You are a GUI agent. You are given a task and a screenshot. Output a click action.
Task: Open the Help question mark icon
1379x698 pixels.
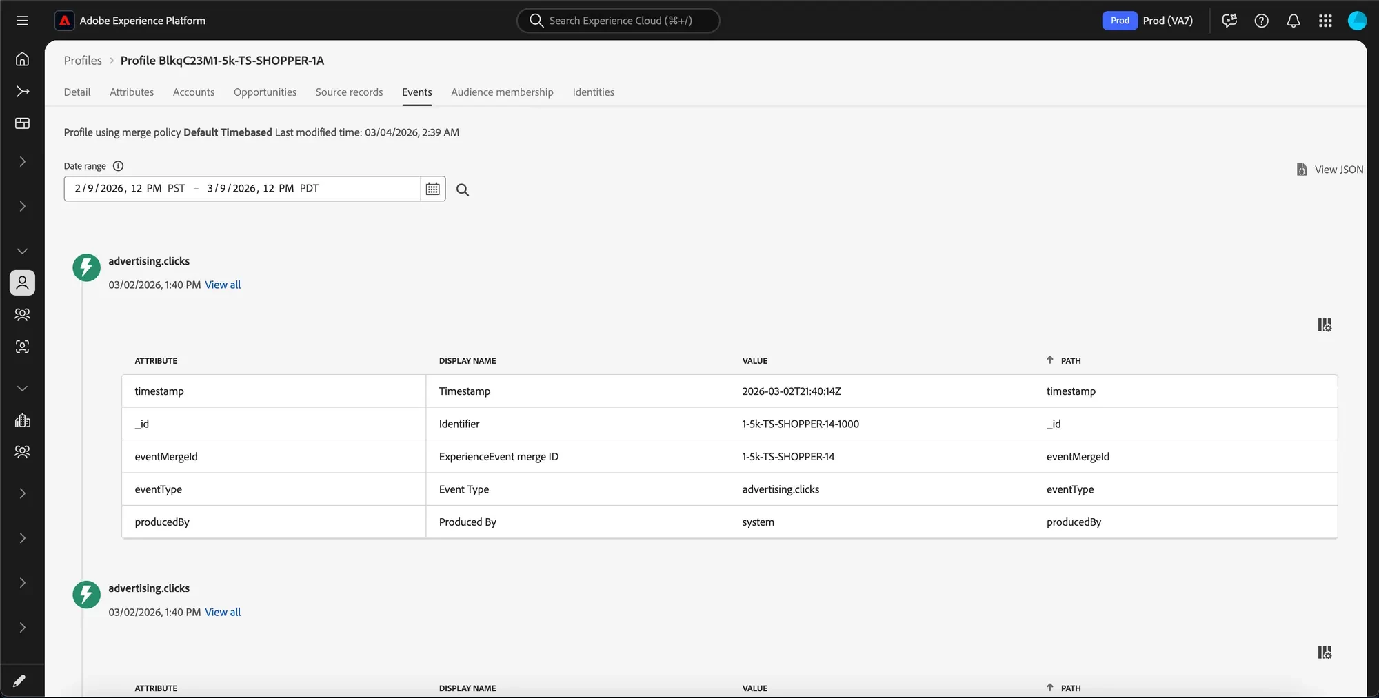(x=1261, y=21)
